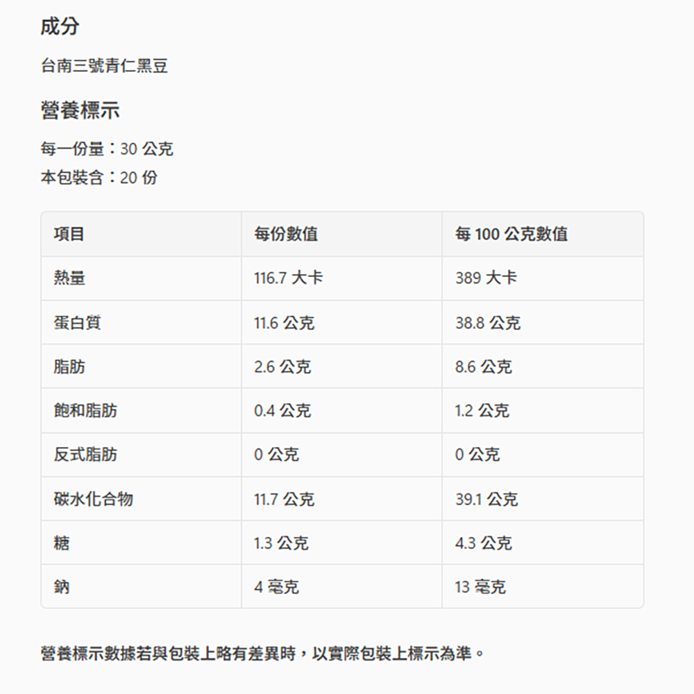Click the 每份數值 column header
The width and height of the screenshot is (694, 694).
pos(286,235)
